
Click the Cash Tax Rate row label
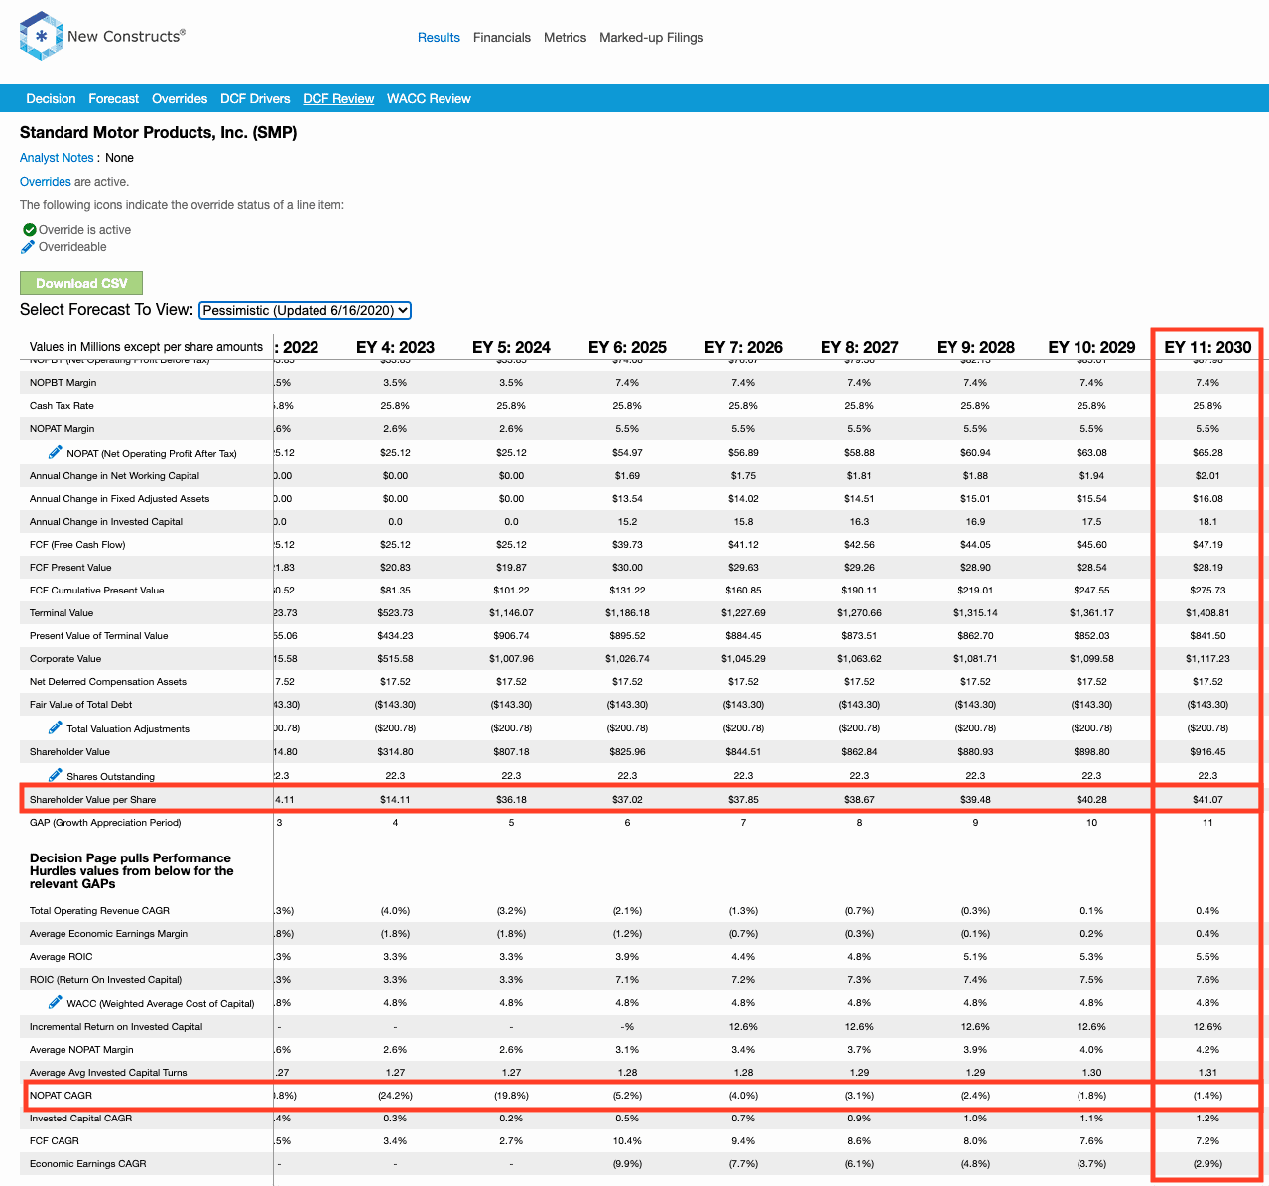pyautogui.click(x=62, y=406)
